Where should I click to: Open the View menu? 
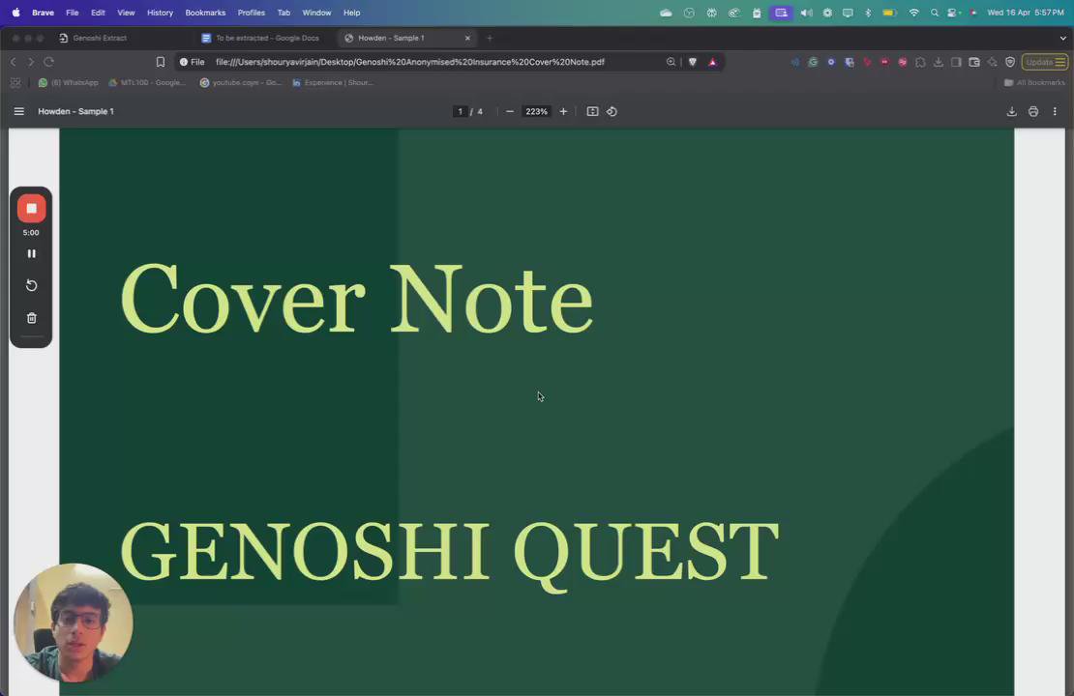click(126, 13)
